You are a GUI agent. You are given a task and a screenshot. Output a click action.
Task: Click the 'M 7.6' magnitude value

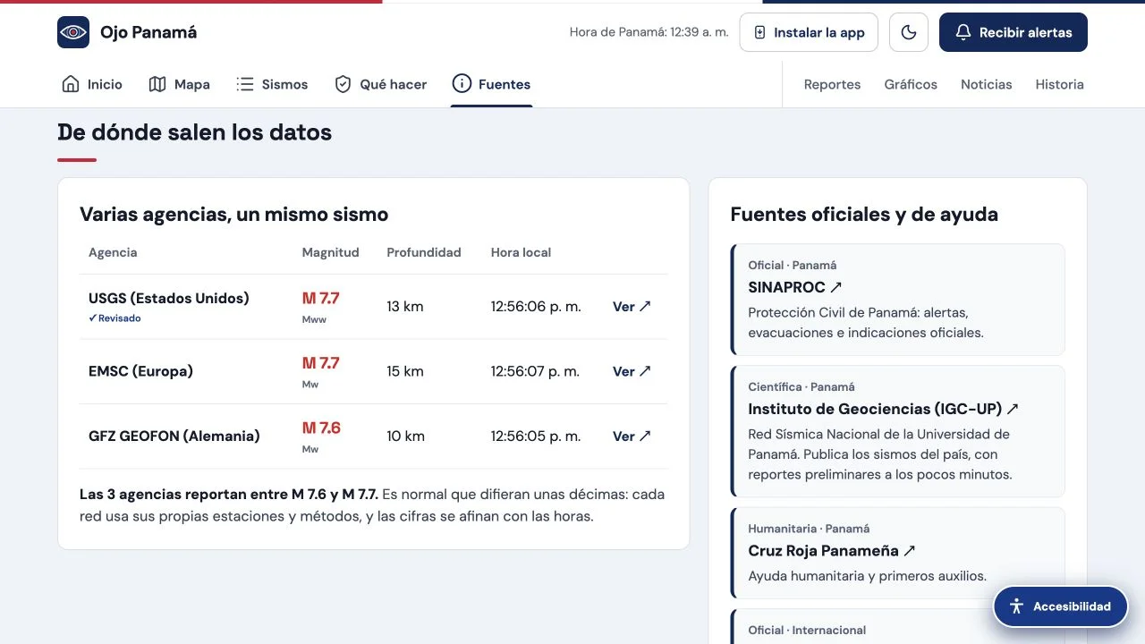(321, 428)
